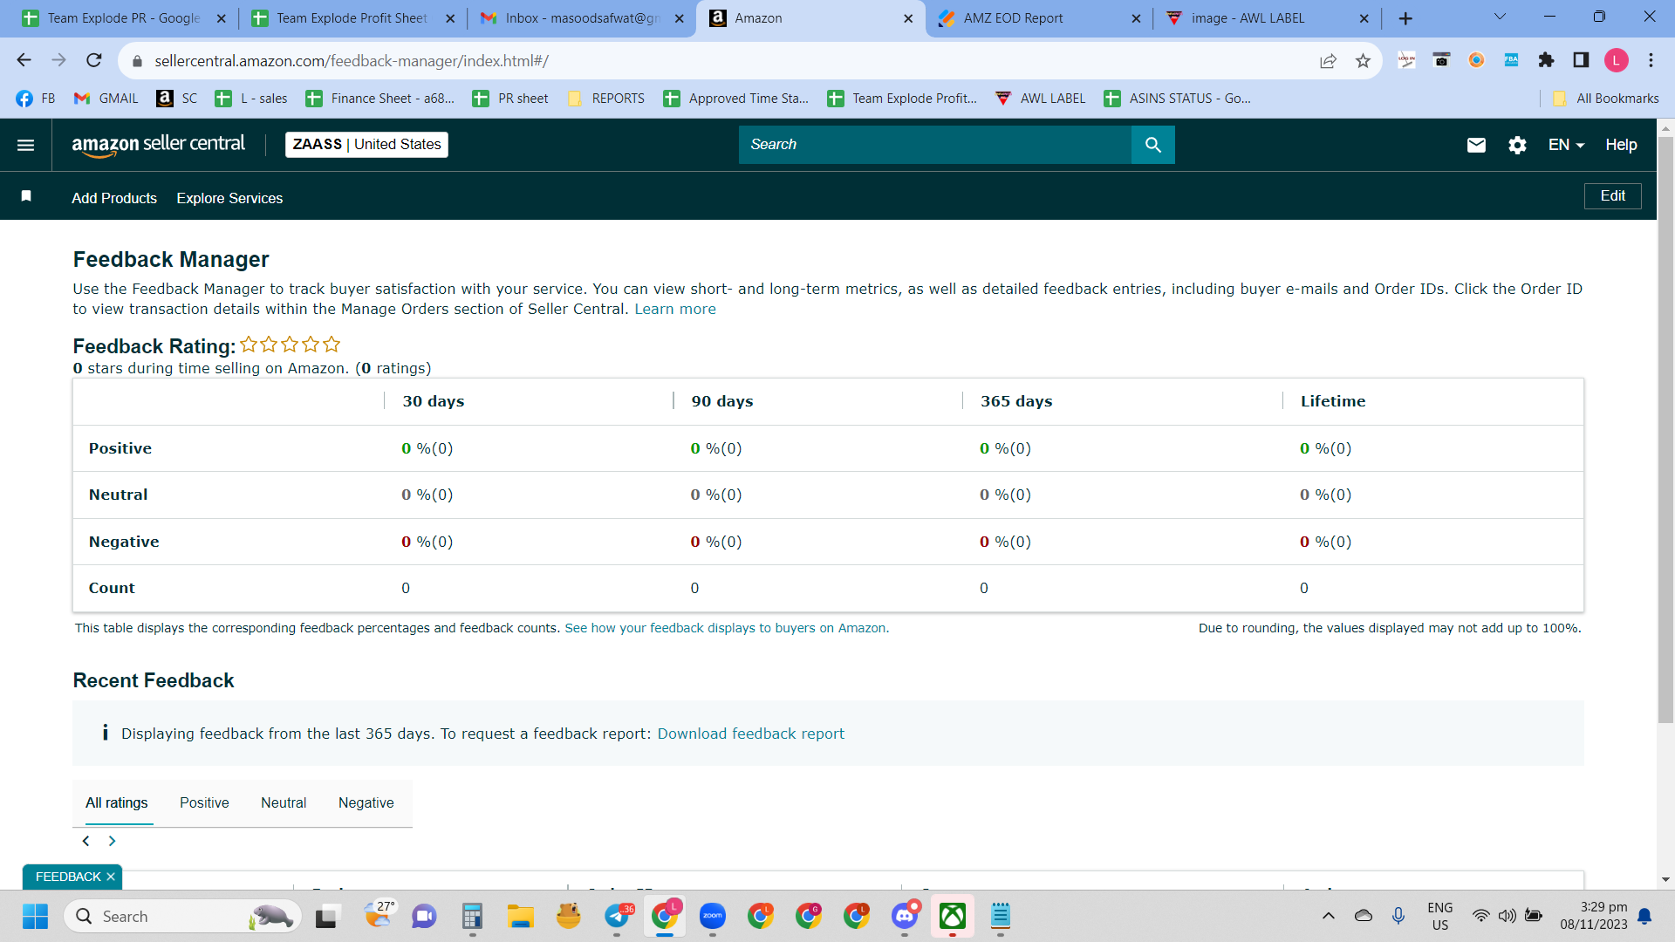Open the settings gear icon
The height and width of the screenshot is (942, 1675).
(1517, 145)
